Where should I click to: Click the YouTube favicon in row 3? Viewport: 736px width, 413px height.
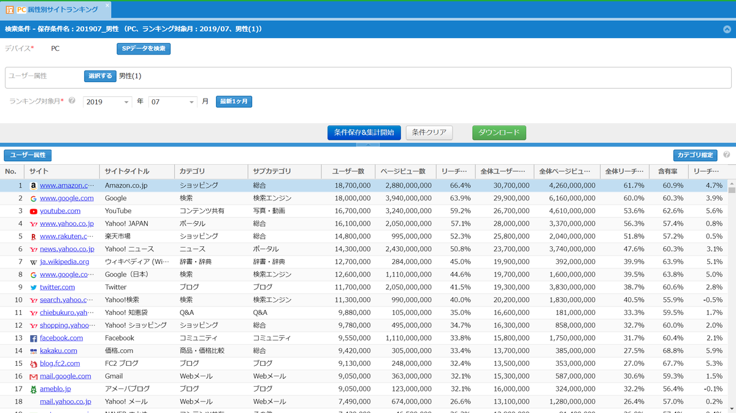(34, 211)
